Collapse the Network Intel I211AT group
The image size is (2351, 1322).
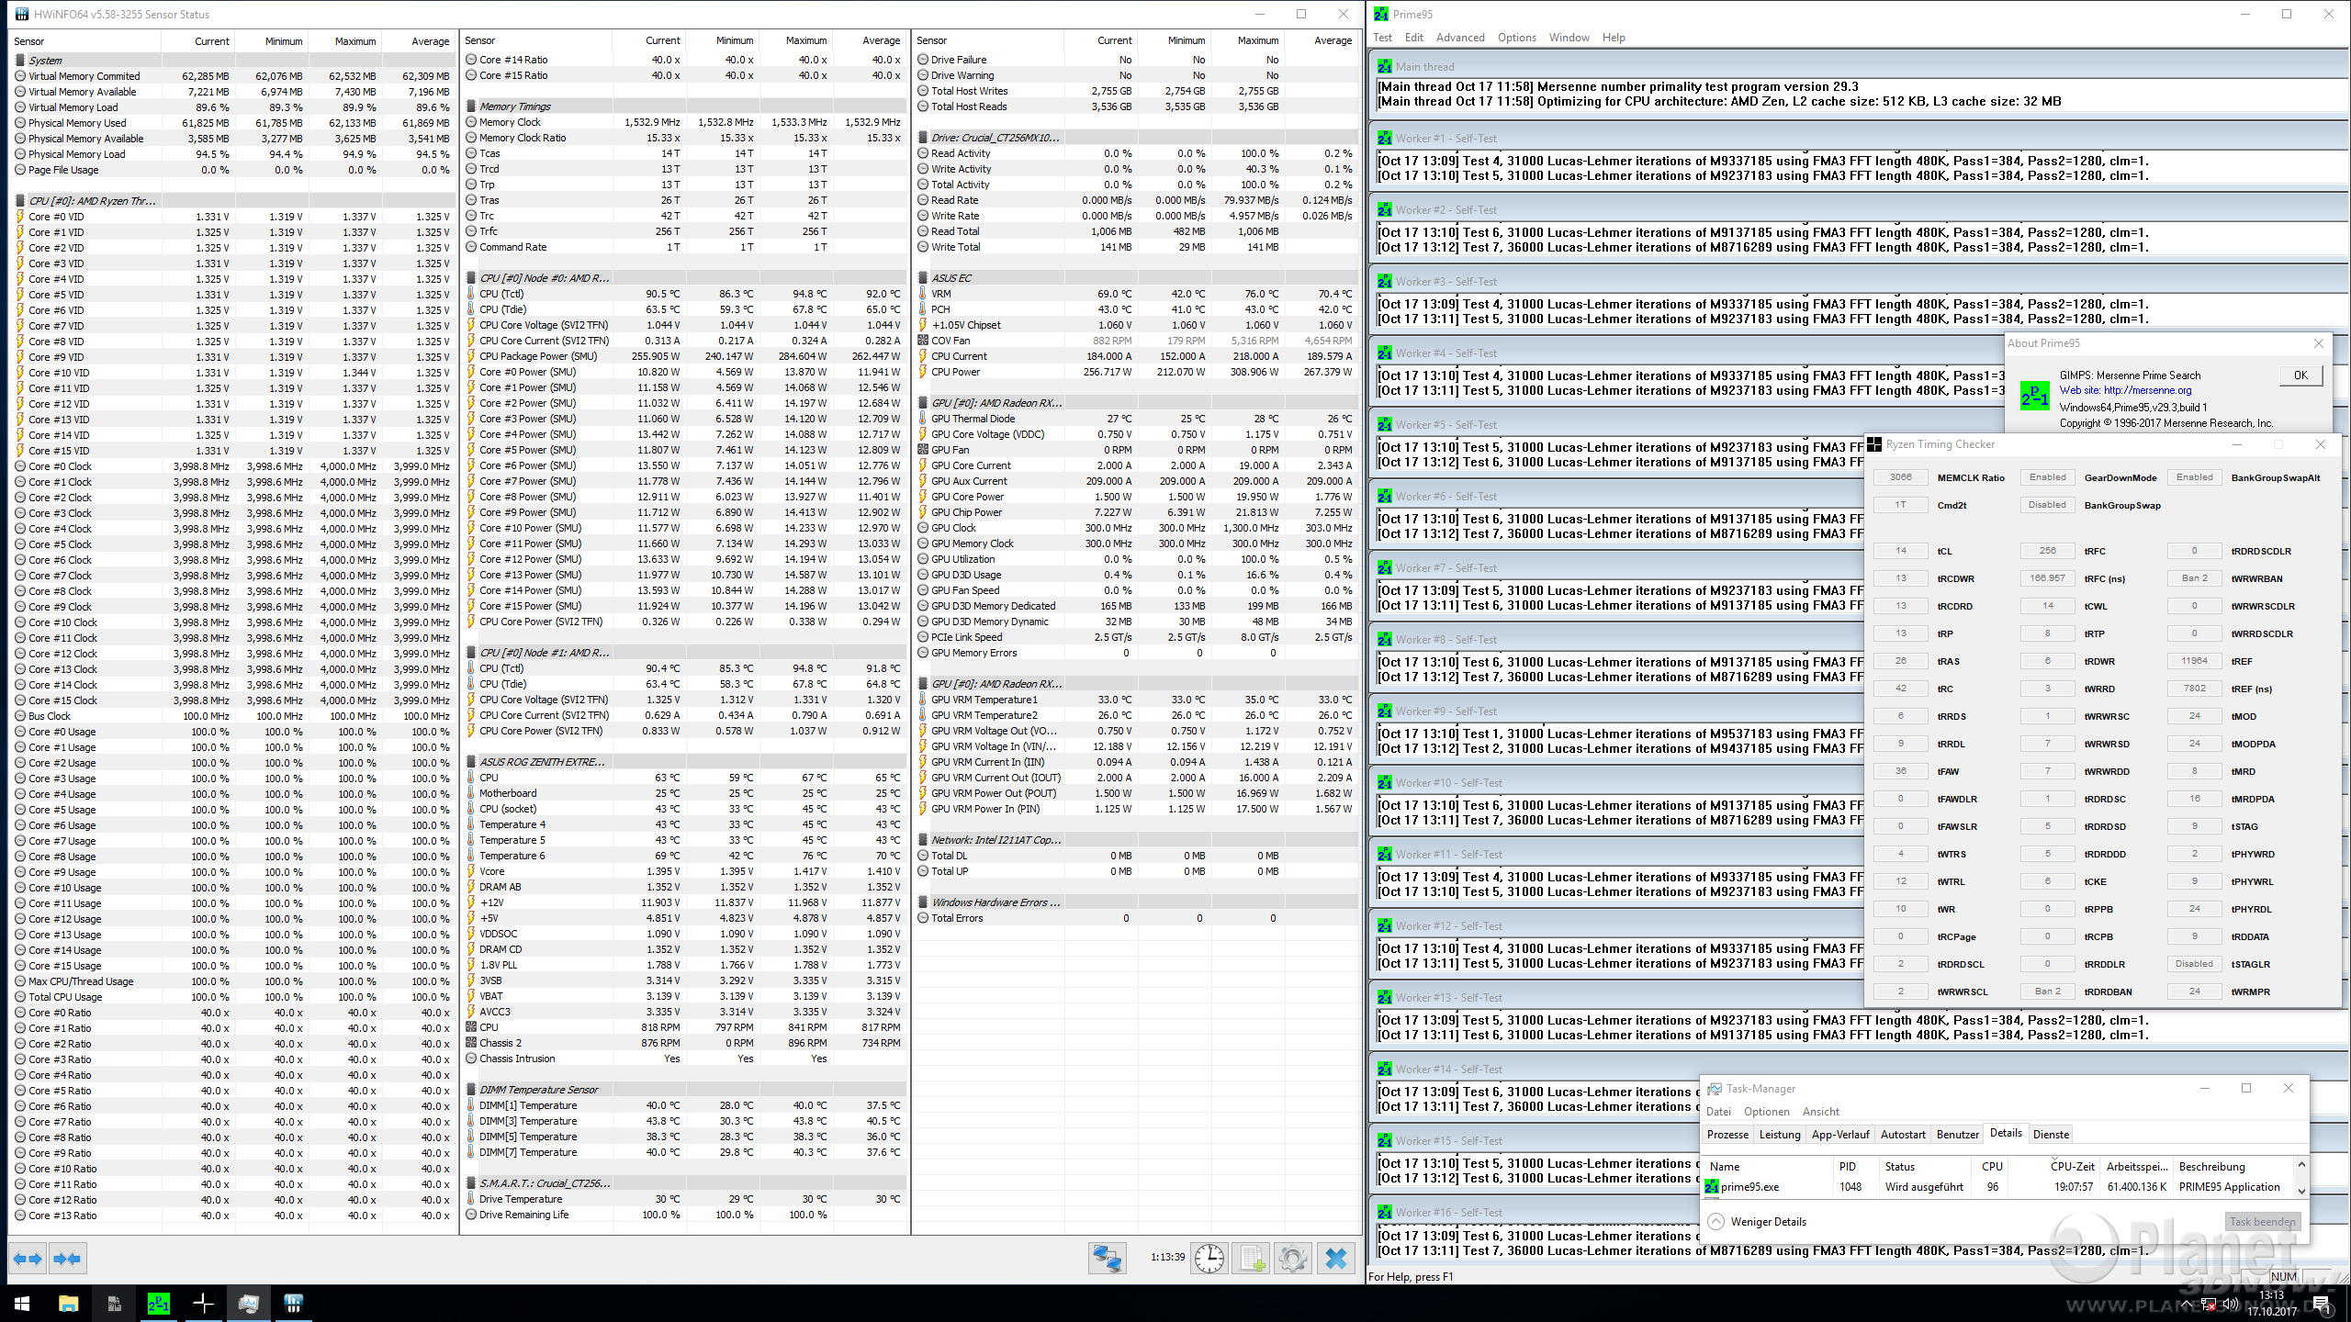tap(924, 840)
